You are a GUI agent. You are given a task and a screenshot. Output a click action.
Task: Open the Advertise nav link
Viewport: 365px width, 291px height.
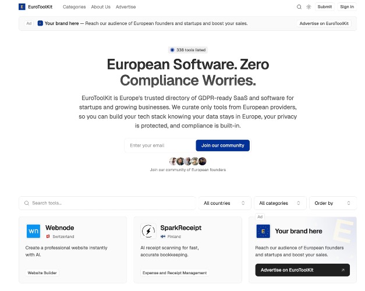[126, 7]
